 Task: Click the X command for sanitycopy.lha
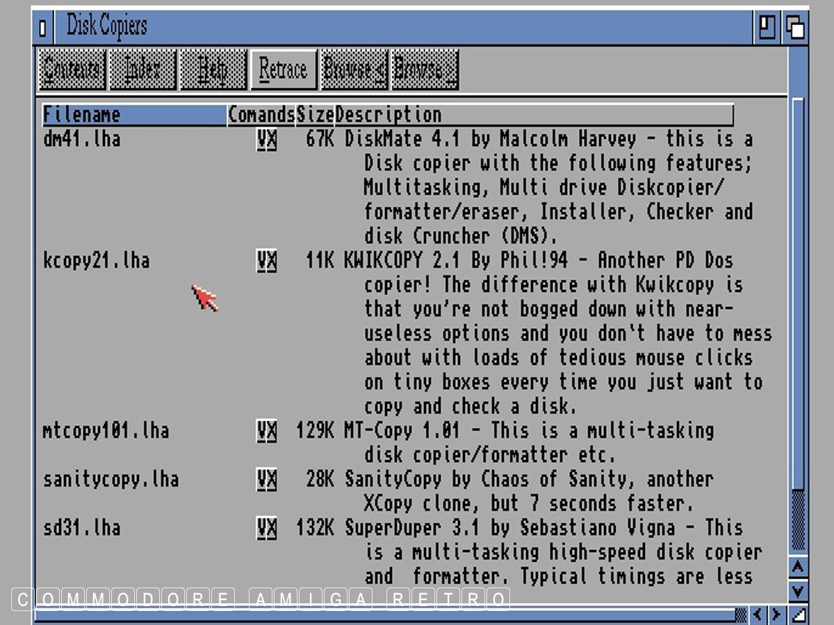tap(271, 480)
